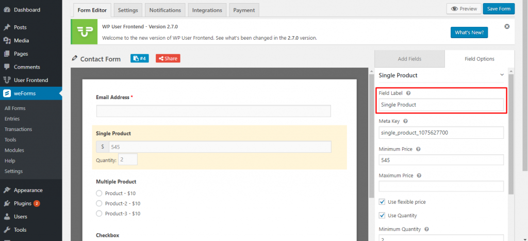Collapse the Single Product options section
The image size is (528, 241).
502,75
